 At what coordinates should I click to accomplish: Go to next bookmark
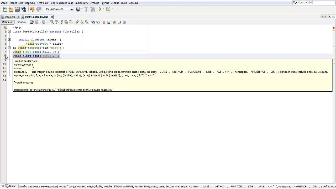(x=82, y=22)
